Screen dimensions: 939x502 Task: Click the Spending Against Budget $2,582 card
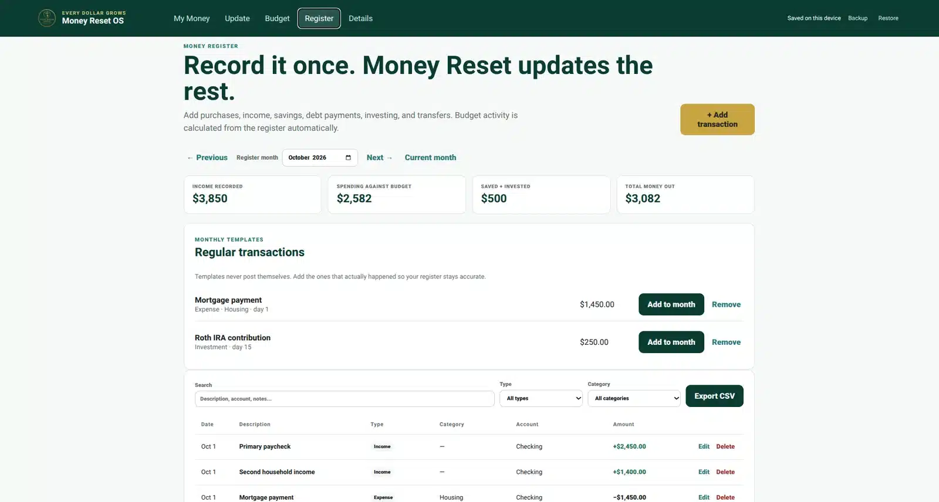pyautogui.click(x=397, y=195)
